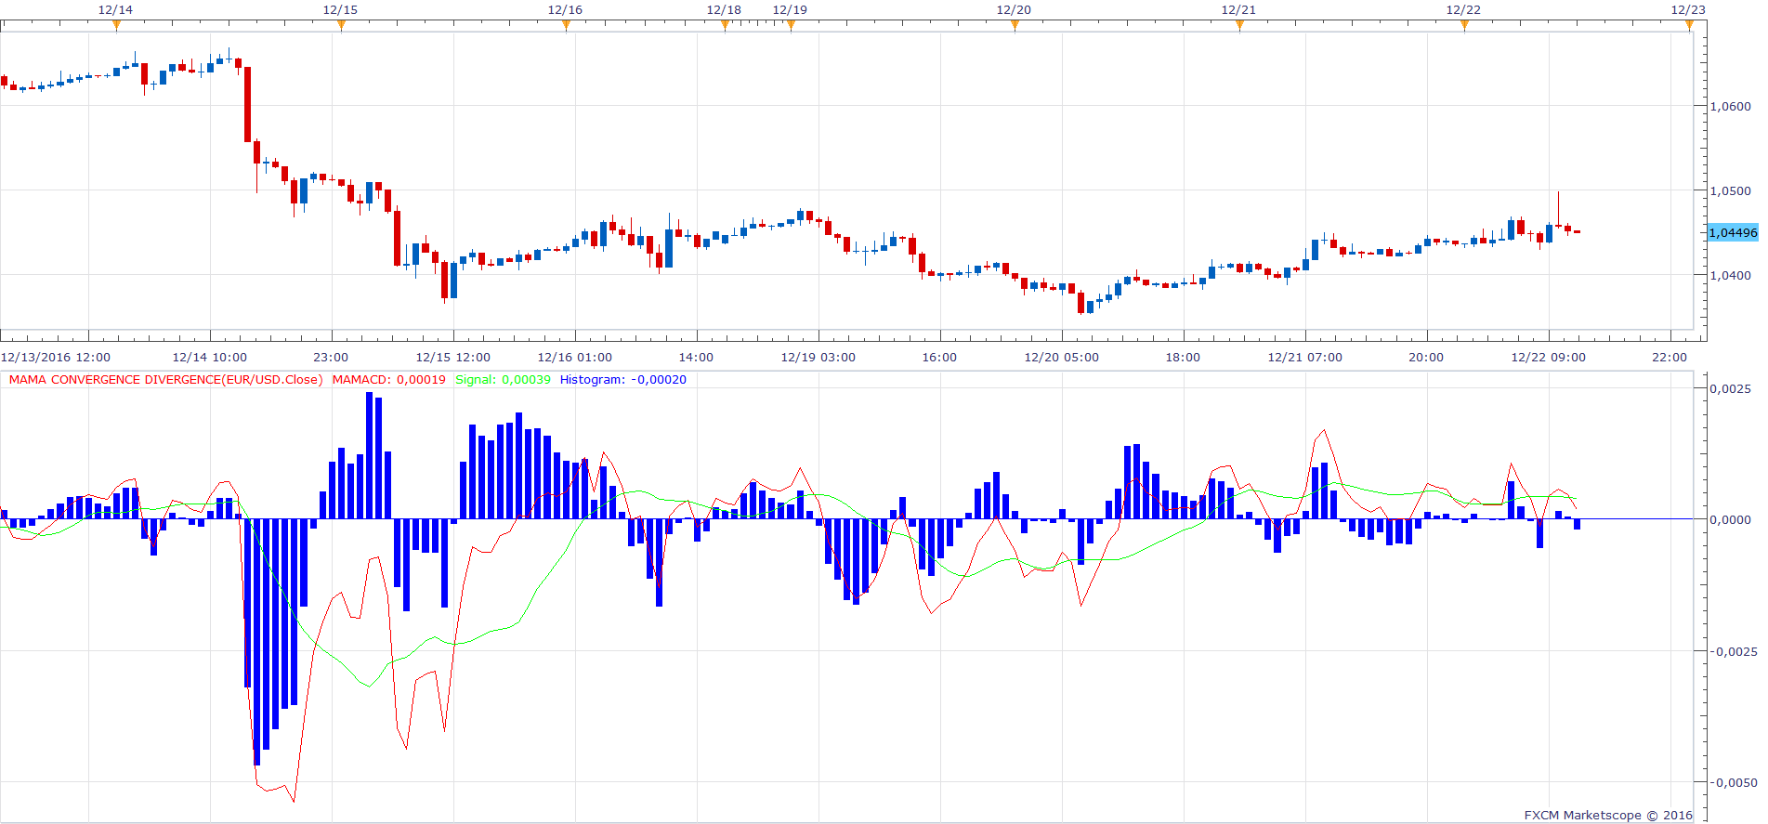Screen dimensions: 1768x824
Task: Click the 12/19 03:00 time label
Action: pyautogui.click(x=819, y=358)
